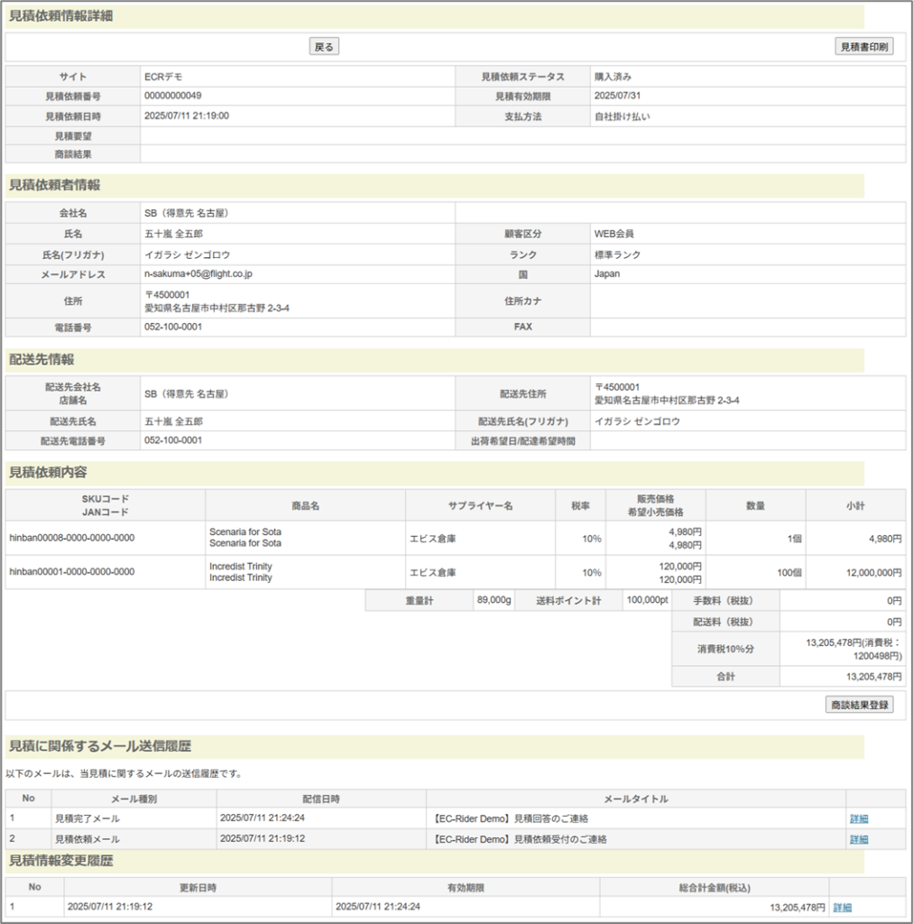Click the 自社掛け払い payment method value
This screenshot has height=924, width=913.
(622, 116)
